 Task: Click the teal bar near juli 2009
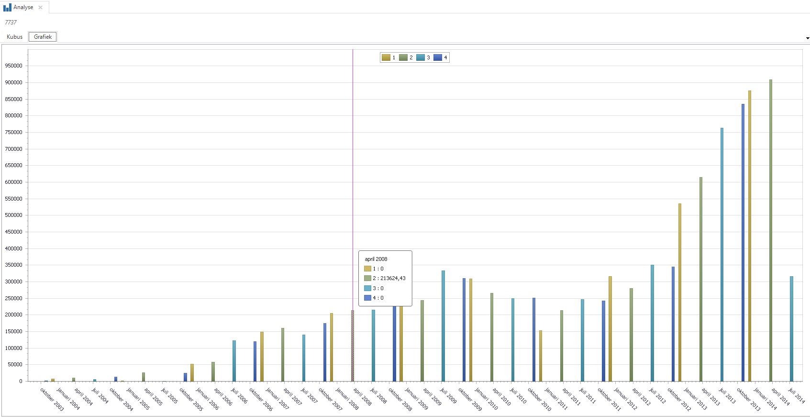click(x=443, y=326)
